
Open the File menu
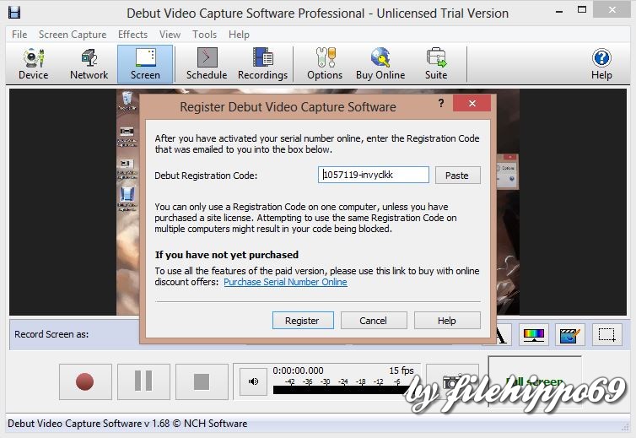tap(19, 35)
